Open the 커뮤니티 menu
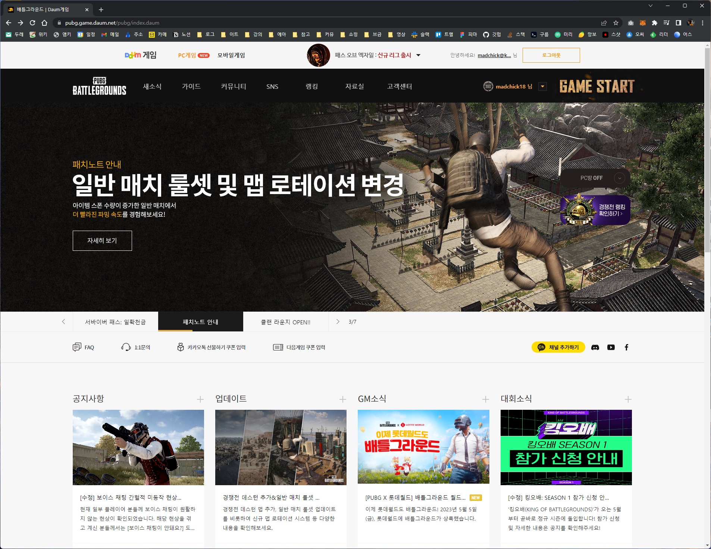 point(234,86)
